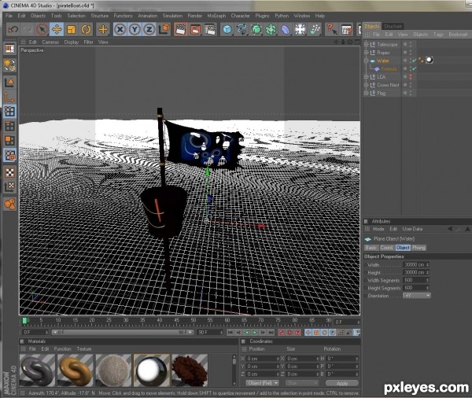Select white glossy sphere material
472x398 pixels.
tap(151, 371)
